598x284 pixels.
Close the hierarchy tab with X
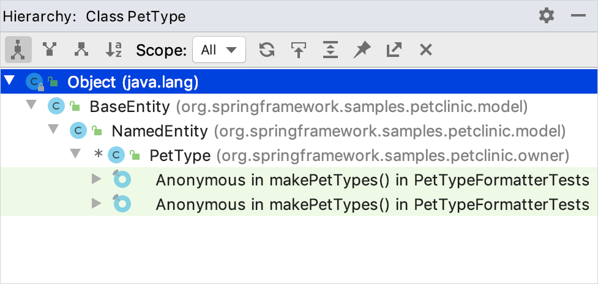pos(426,50)
